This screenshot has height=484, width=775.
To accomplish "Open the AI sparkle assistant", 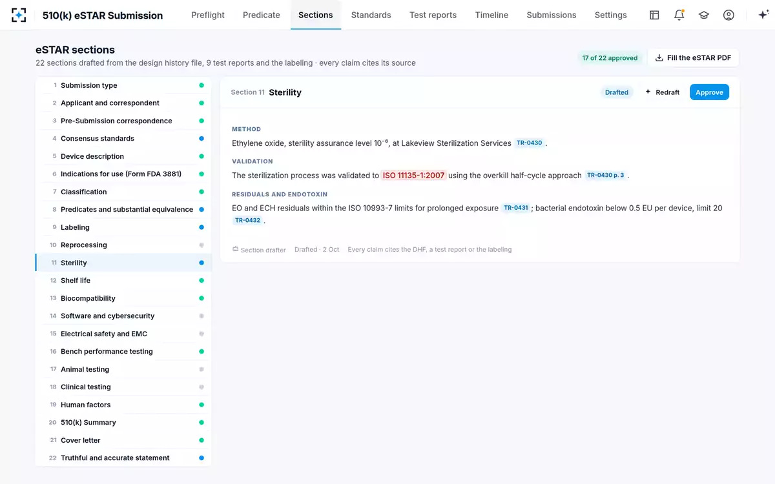I will pos(763,15).
